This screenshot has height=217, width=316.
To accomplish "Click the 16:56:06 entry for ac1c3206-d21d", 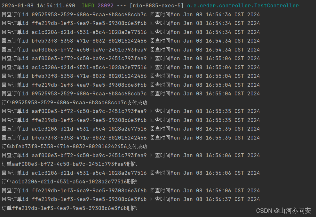I will pos(130,173).
